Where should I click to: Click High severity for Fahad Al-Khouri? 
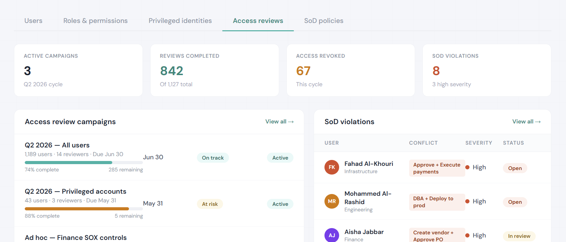pos(476,167)
